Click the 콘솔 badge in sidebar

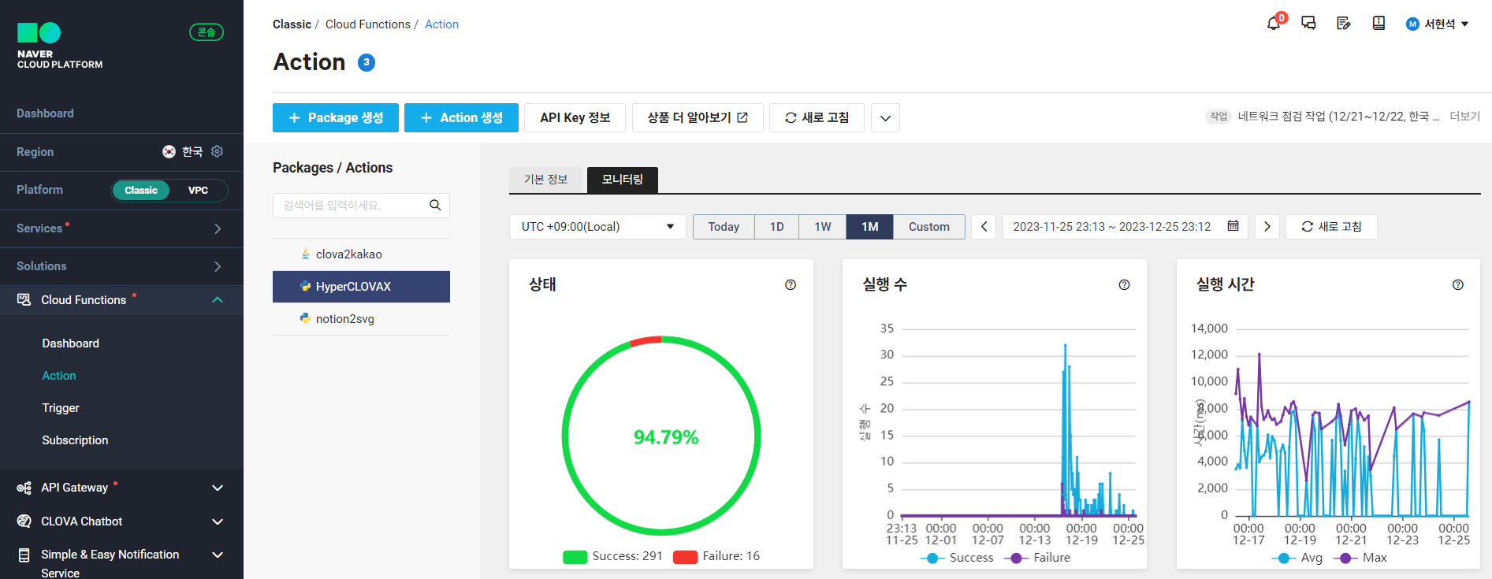[206, 32]
